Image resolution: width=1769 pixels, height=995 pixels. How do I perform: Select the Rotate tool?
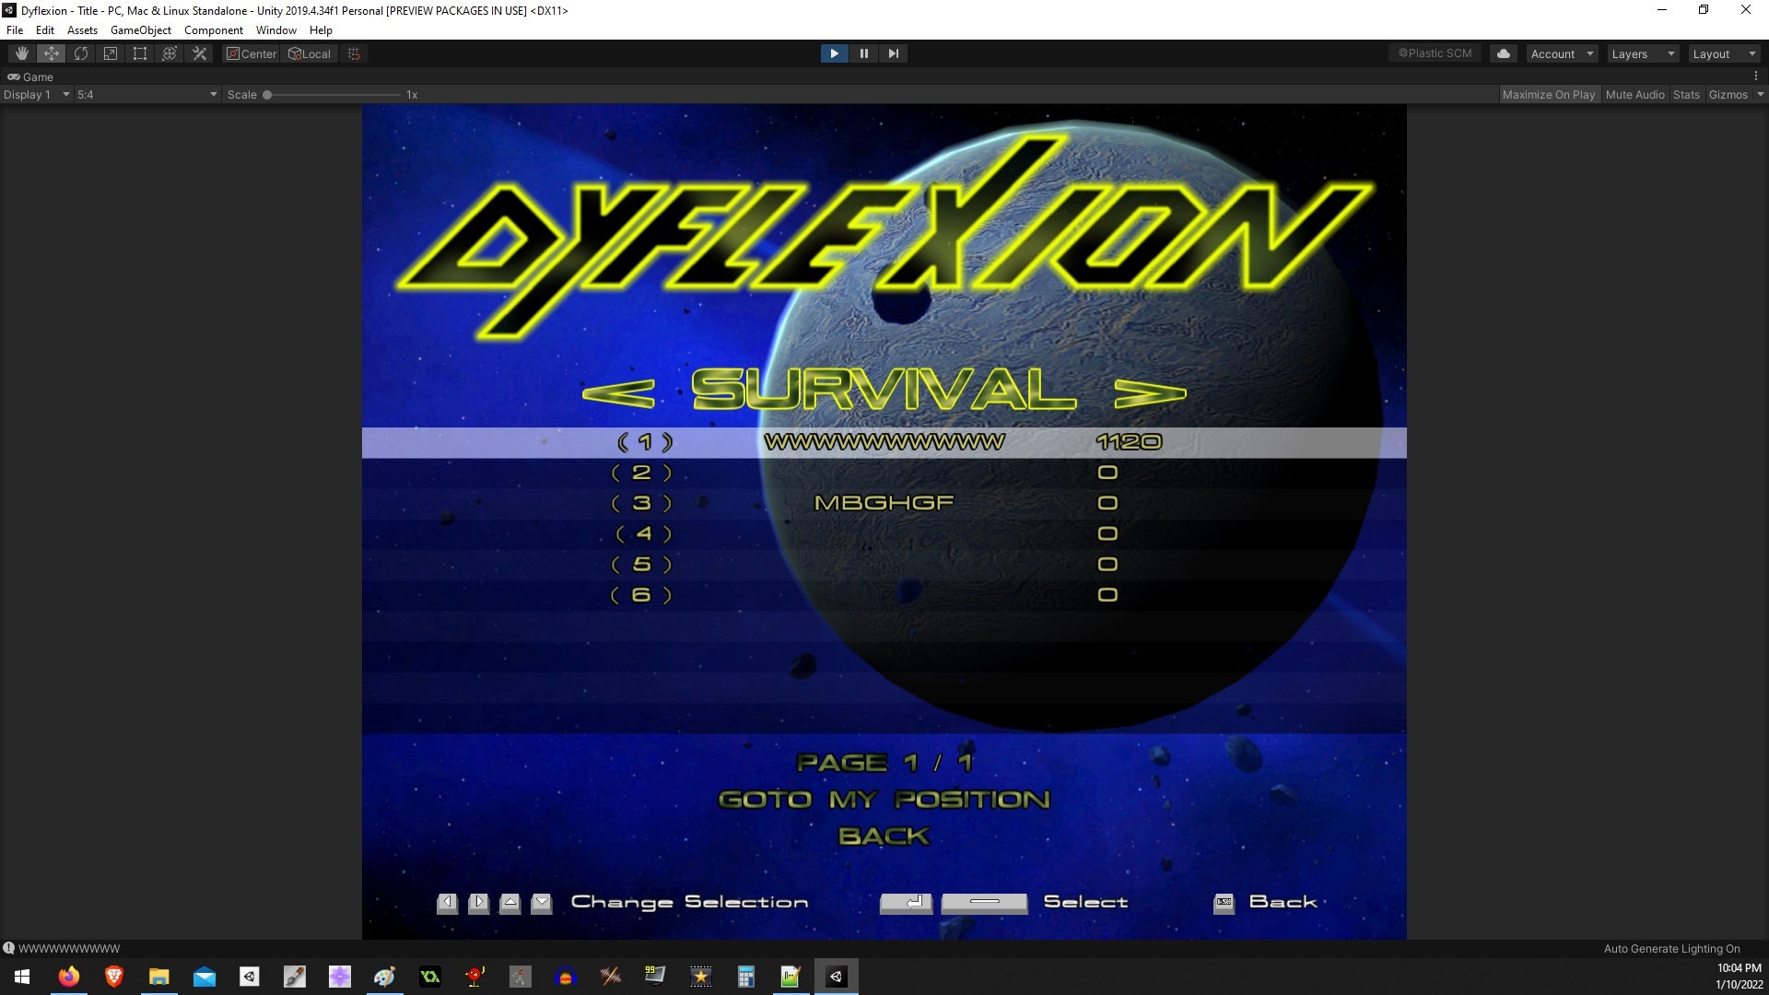(81, 53)
